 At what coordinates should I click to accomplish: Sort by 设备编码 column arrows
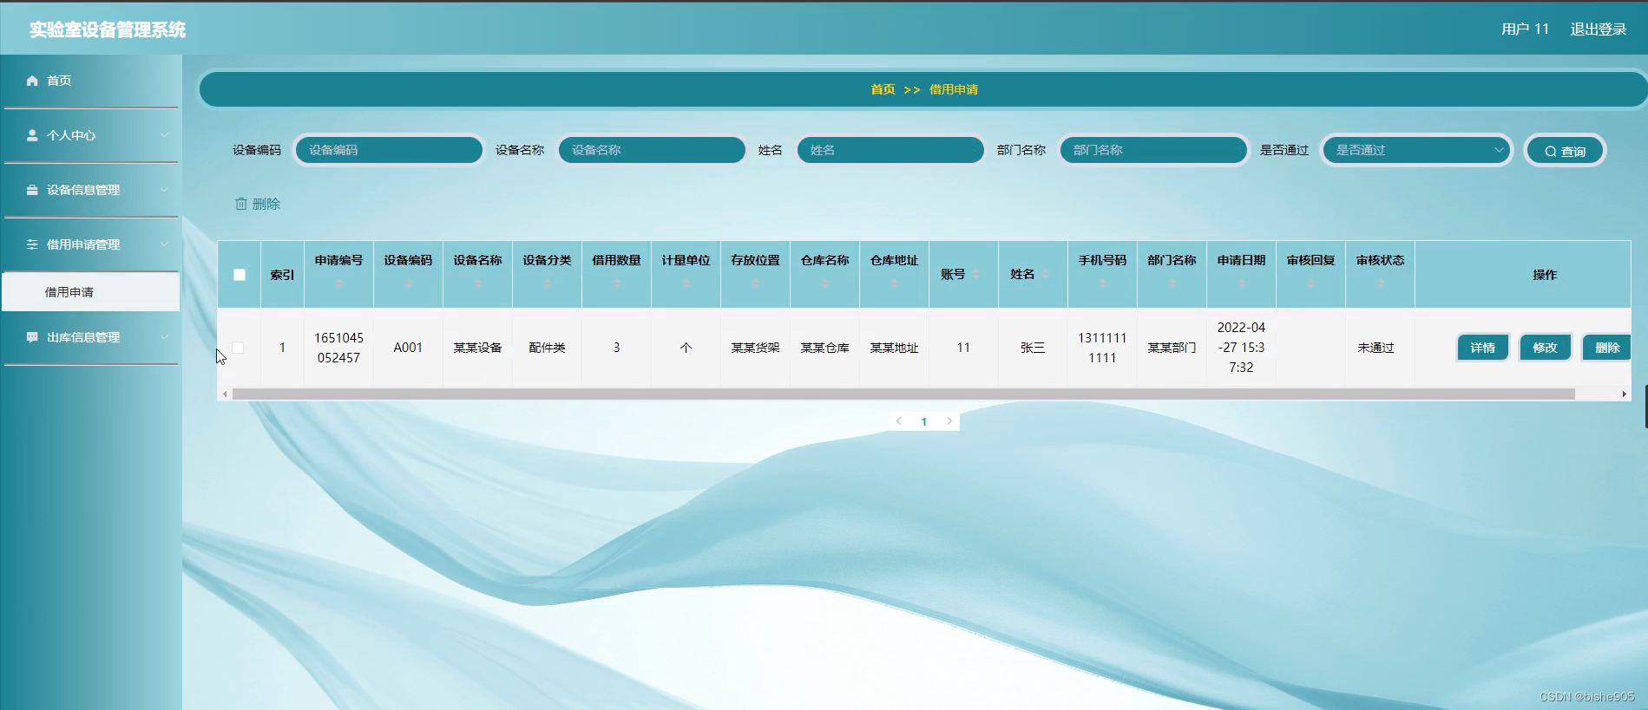409,283
